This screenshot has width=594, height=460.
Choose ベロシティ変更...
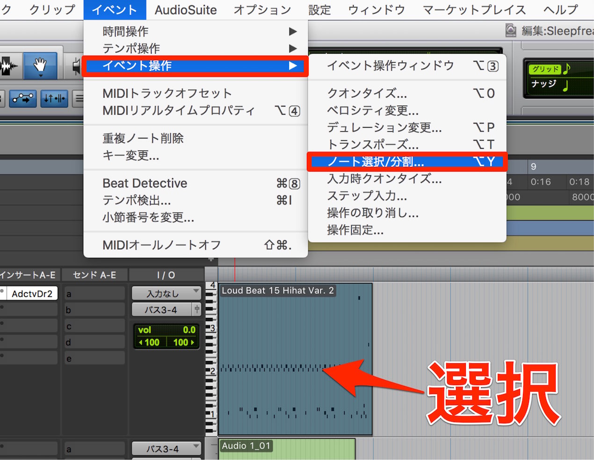pos(407,111)
